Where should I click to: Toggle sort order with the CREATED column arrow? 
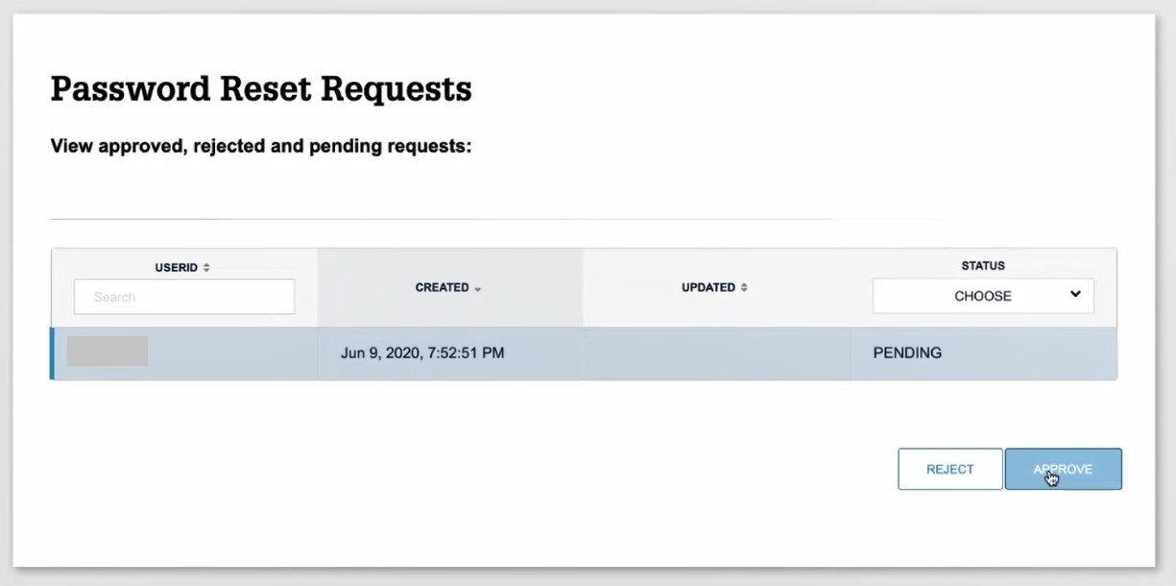pyautogui.click(x=476, y=287)
